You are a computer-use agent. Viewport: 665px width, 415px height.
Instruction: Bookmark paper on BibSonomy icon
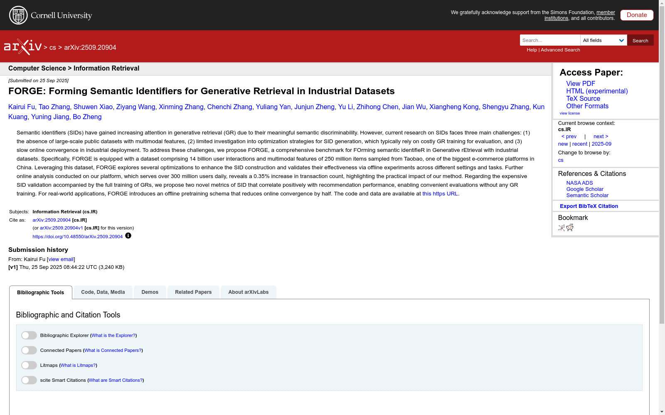562,227
